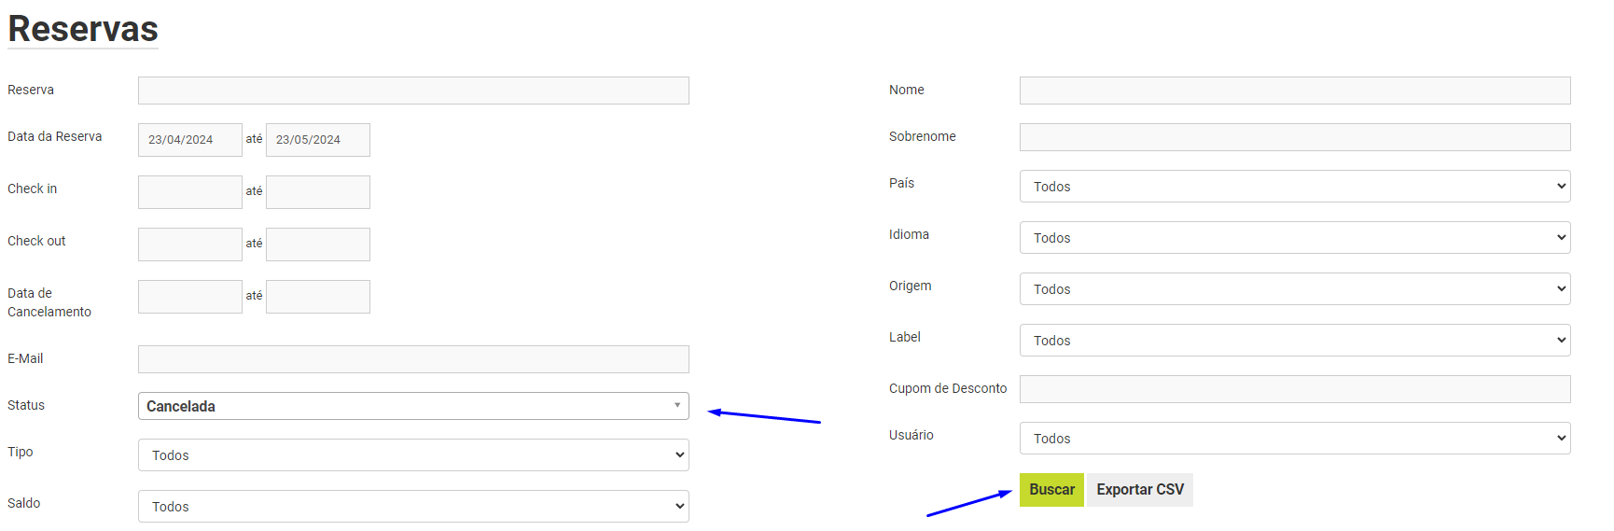
Task: Click the Cupom de Desconto field
Action: (1295, 389)
